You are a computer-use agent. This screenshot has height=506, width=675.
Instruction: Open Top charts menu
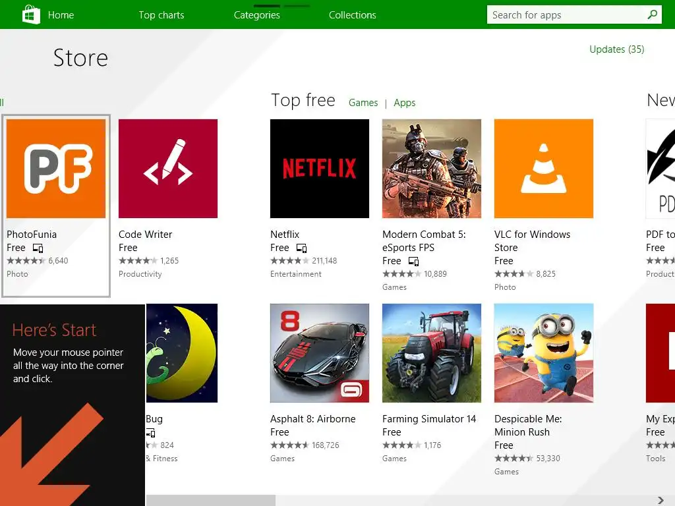161,15
